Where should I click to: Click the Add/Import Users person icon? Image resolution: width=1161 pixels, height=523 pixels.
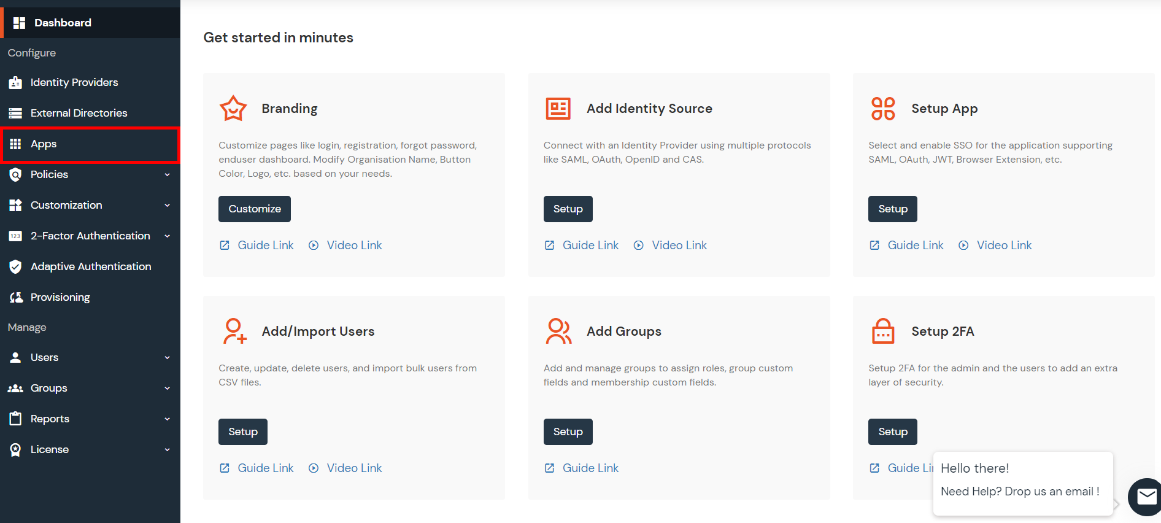234,331
